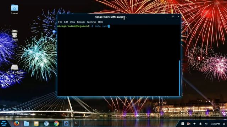Open the terminal Edit menu
This screenshot has width=227, height=127.
pyautogui.click(x=66, y=22)
